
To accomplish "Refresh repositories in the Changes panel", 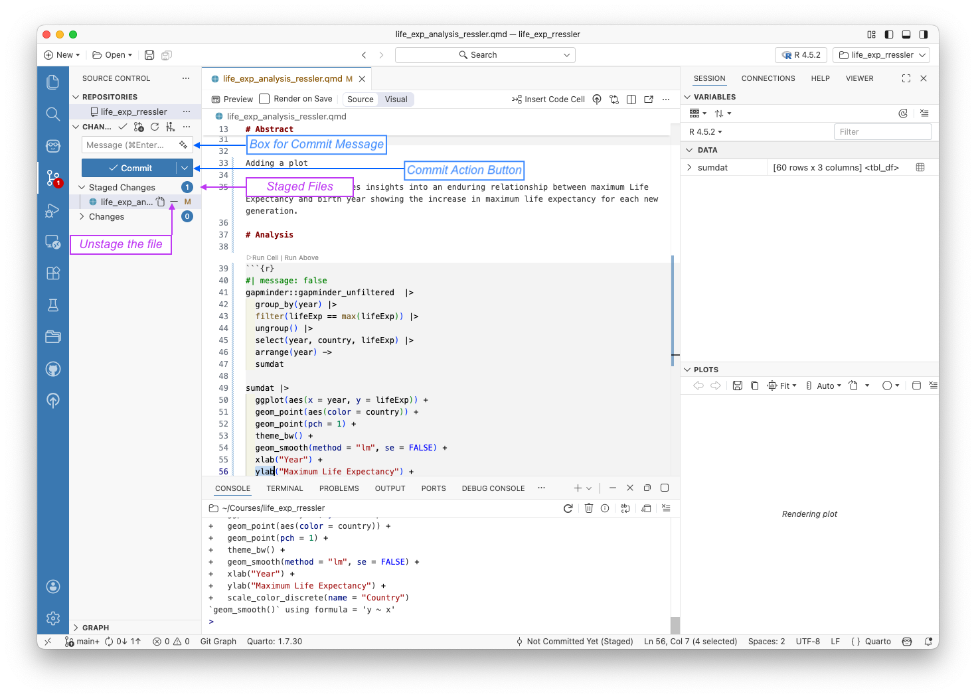I will (154, 126).
